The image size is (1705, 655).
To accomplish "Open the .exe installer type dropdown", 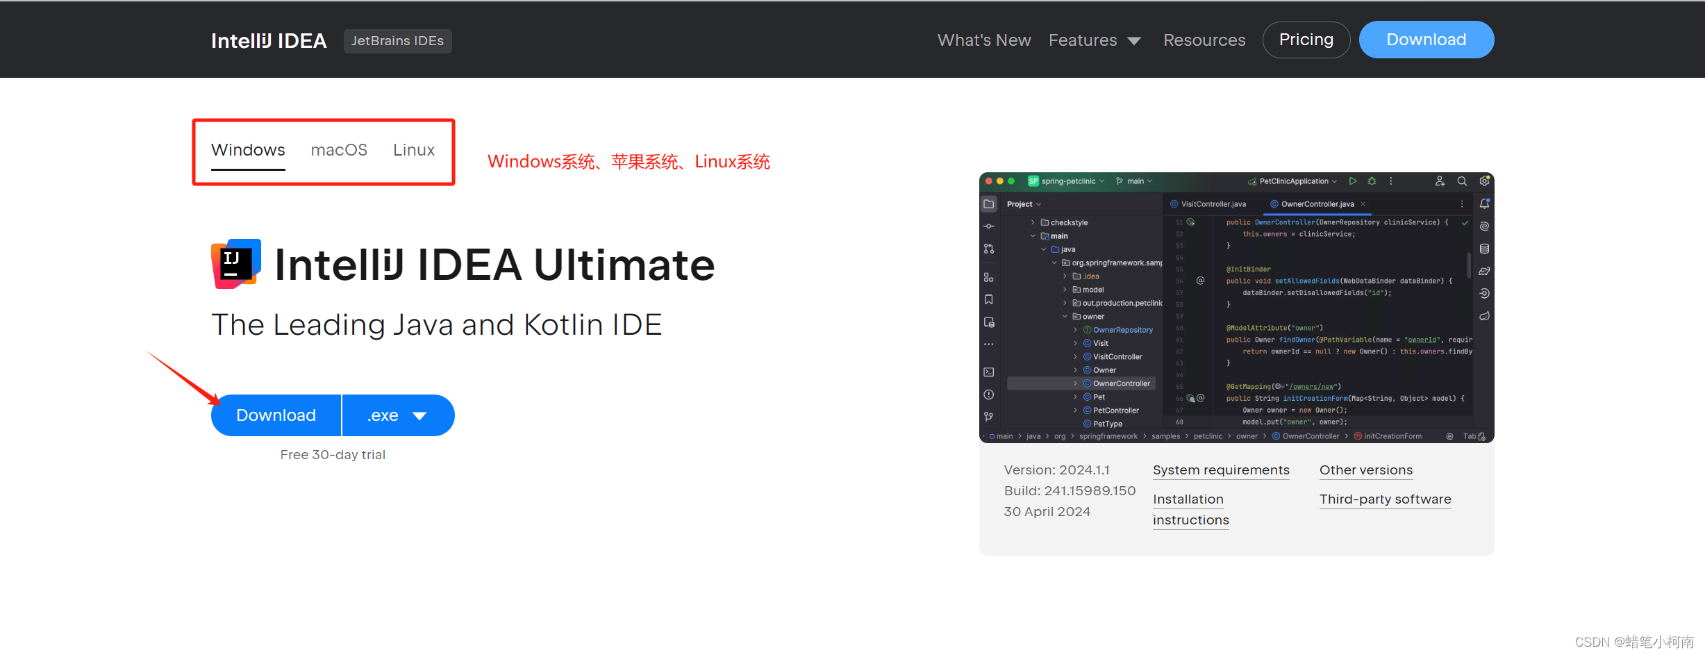I will pyautogui.click(x=399, y=415).
